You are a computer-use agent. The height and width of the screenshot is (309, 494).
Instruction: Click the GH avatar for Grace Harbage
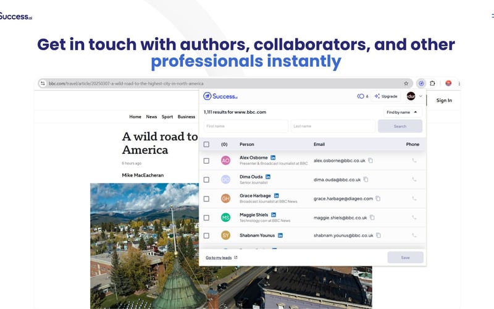coord(225,198)
